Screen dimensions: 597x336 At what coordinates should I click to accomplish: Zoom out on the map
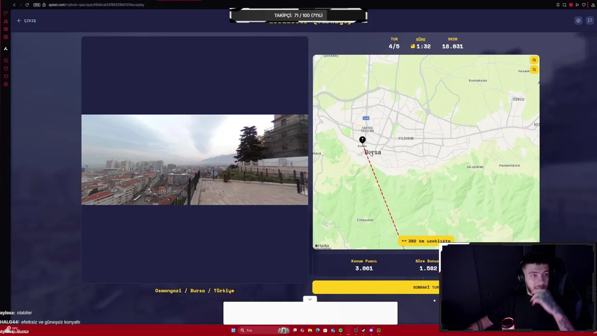point(534,70)
